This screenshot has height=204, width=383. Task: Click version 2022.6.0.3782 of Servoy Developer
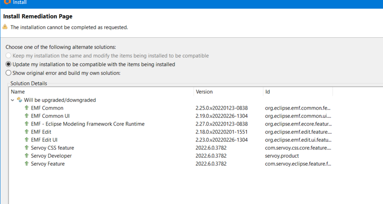(211, 156)
